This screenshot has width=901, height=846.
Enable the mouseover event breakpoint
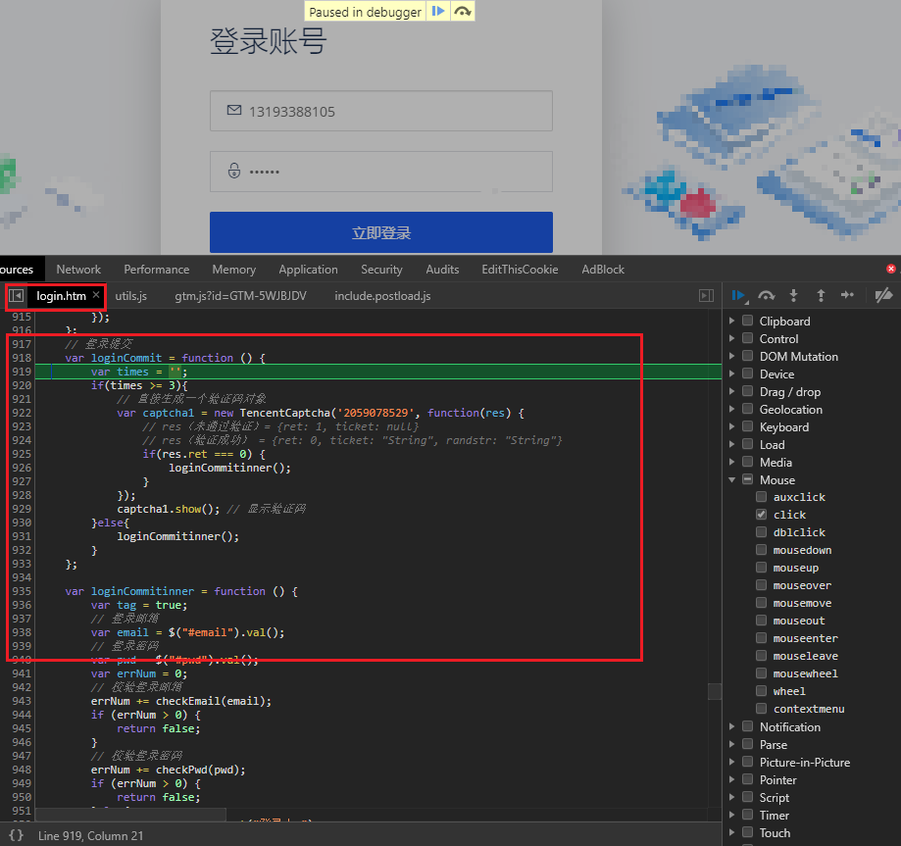coord(762,585)
